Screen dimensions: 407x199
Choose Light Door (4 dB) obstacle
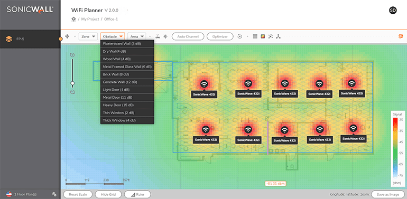[x=127, y=90]
